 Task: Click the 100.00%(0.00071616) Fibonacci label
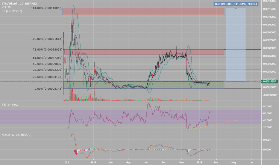(47, 39)
